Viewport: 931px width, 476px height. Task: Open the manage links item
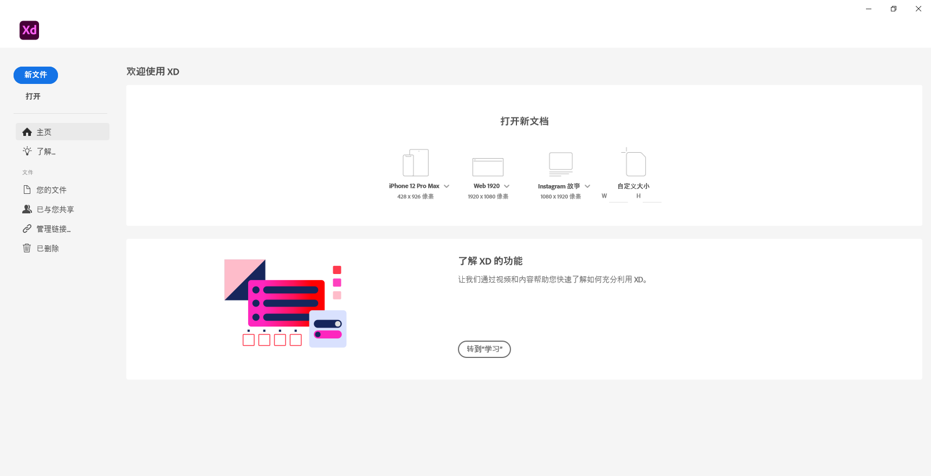53,229
